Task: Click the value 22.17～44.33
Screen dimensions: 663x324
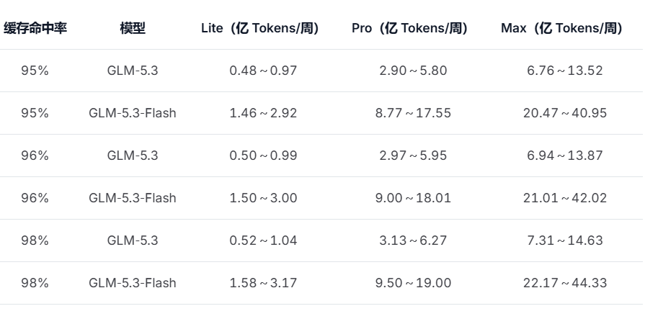Action: (x=565, y=283)
